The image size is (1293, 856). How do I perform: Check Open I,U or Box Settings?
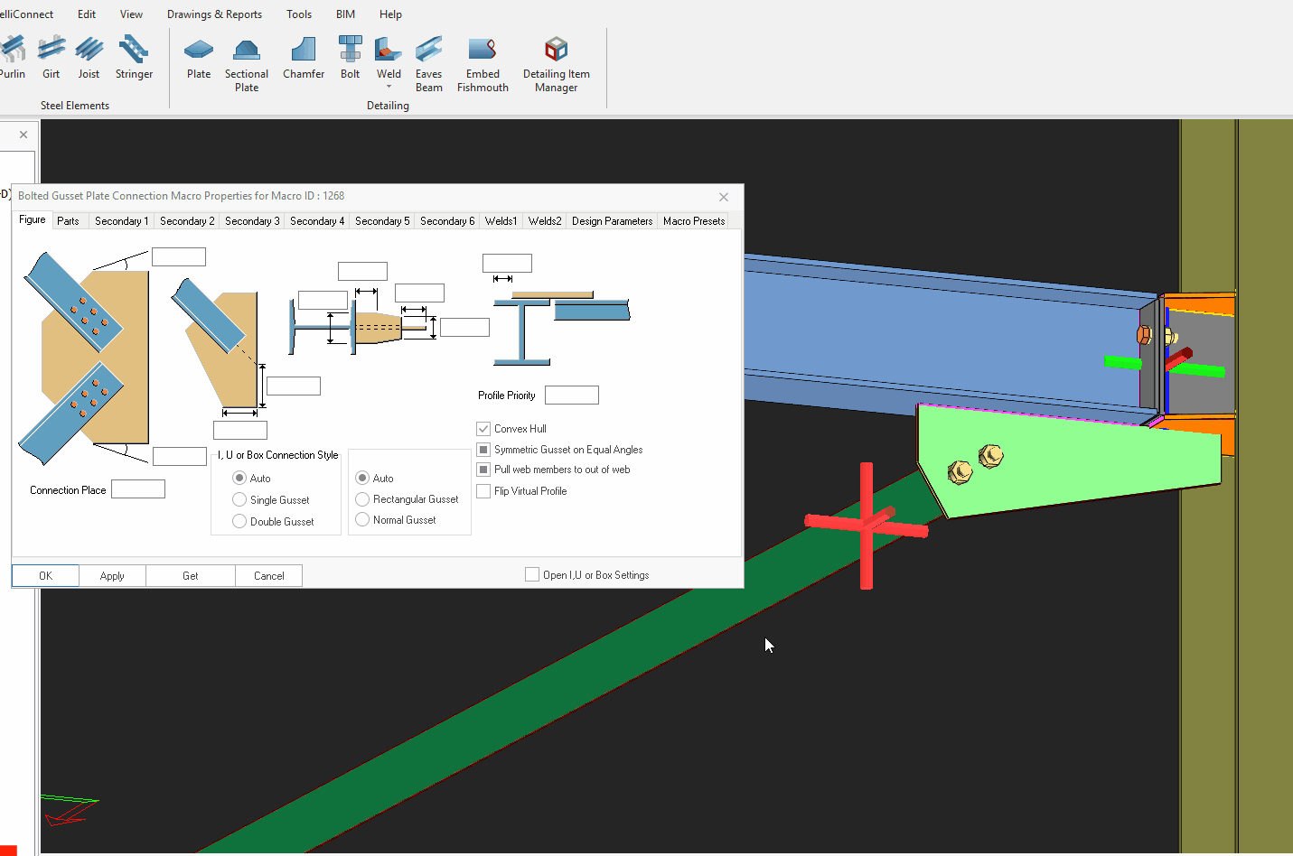tap(532, 574)
